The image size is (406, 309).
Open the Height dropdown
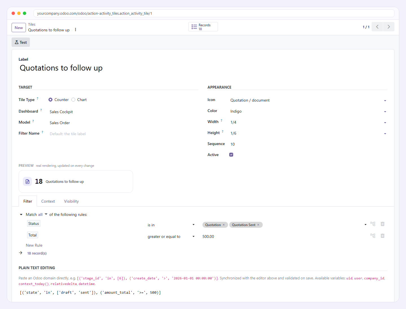pos(308,133)
